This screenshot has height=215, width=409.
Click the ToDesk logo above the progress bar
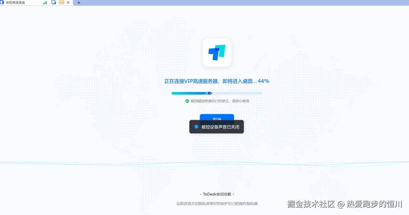(217, 52)
